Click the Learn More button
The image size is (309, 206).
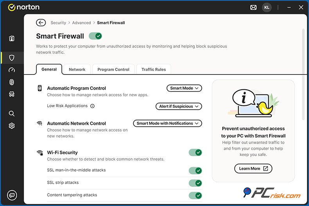click(x=253, y=169)
